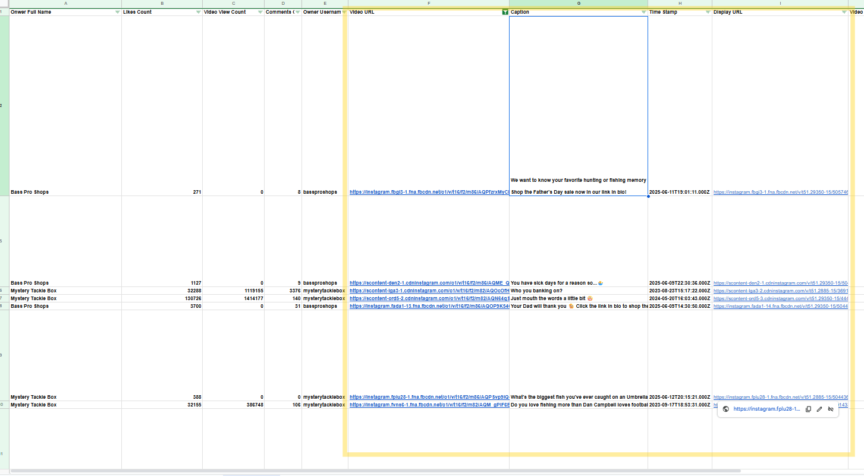This screenshot has width=864, height=476.
Task: Edit the link using the pencil icon
Action: click(819, 409)
